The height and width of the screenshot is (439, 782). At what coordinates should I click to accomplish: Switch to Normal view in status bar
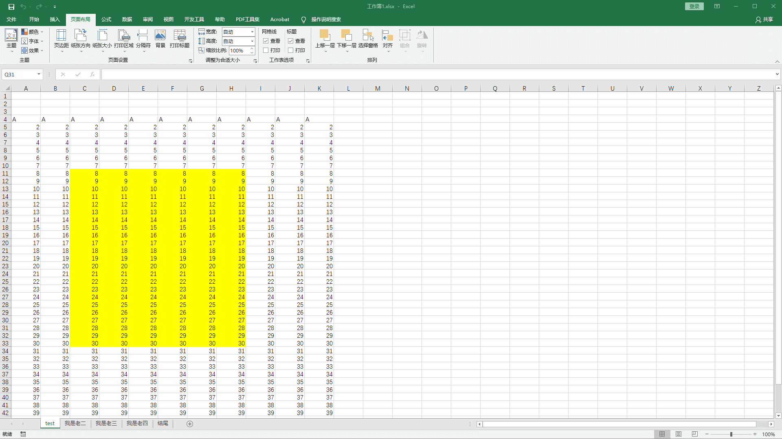pos(662,434)
